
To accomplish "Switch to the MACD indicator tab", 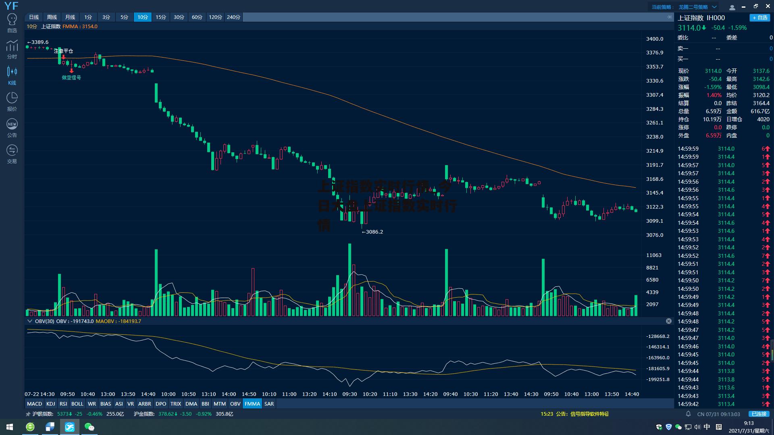I will pyautogui.click(x=35, y=404).
